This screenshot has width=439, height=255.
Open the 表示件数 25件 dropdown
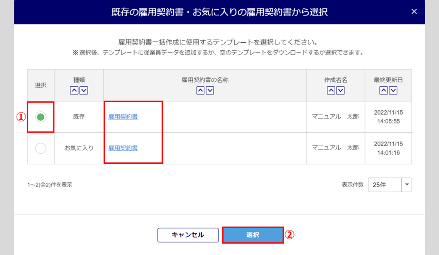[x=384, y=185]
